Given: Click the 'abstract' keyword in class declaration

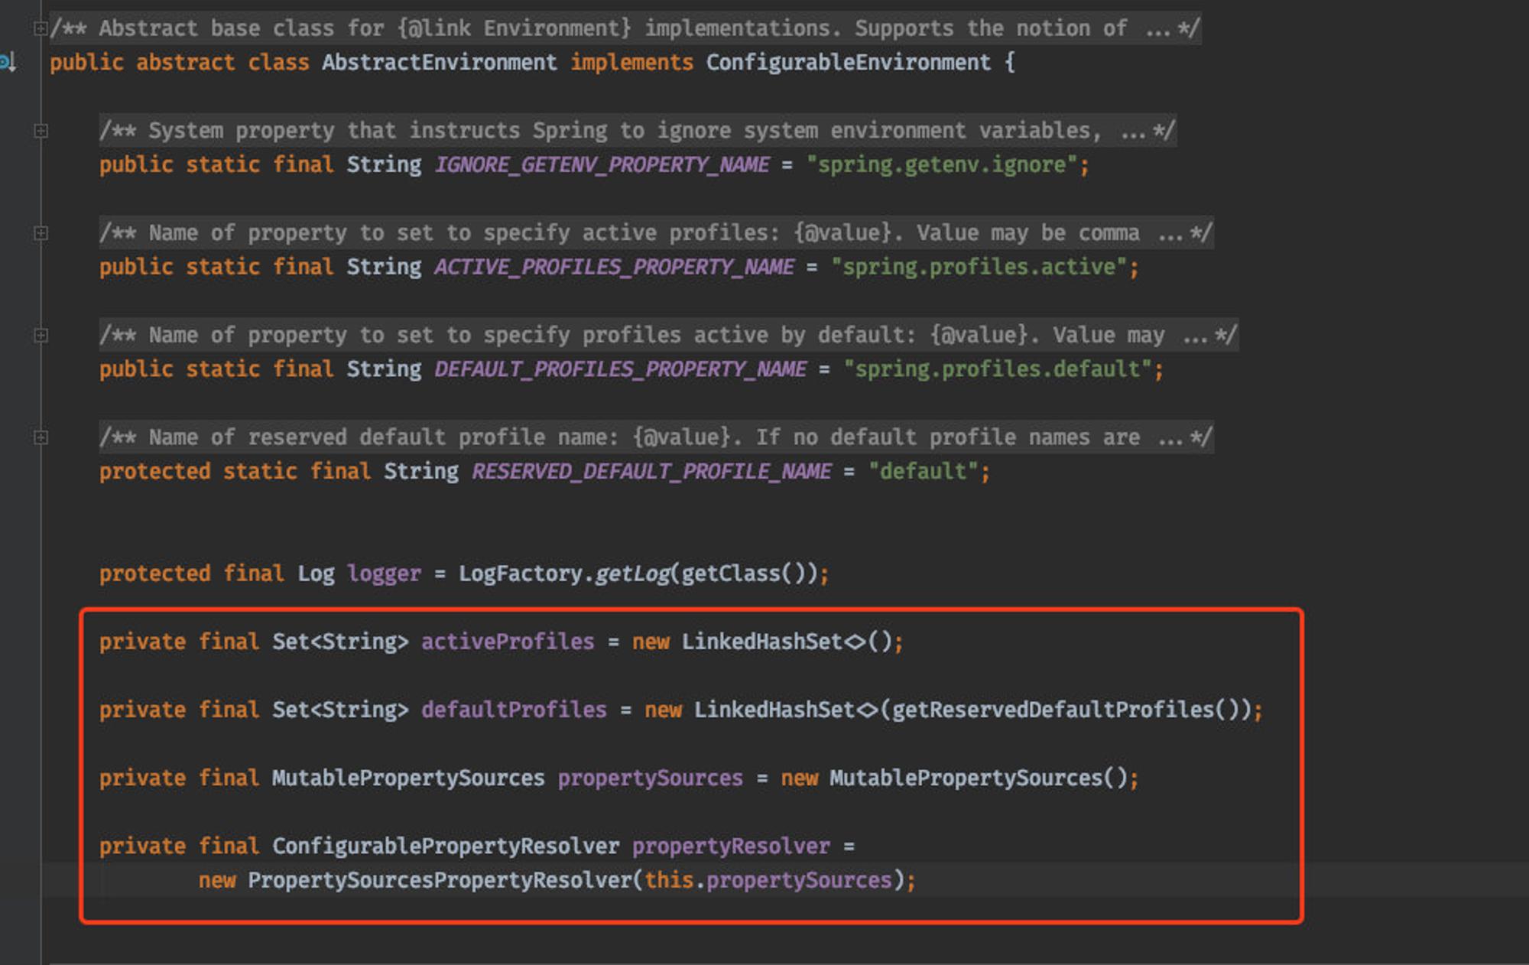Looking at the screenshot, I should (x=186, y=63).
